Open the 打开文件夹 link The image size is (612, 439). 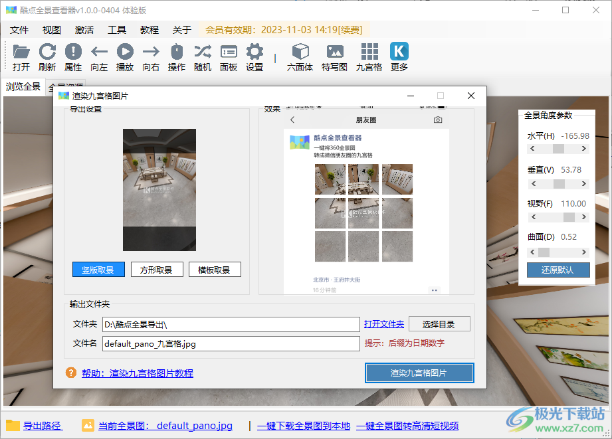tap(384, 324)
